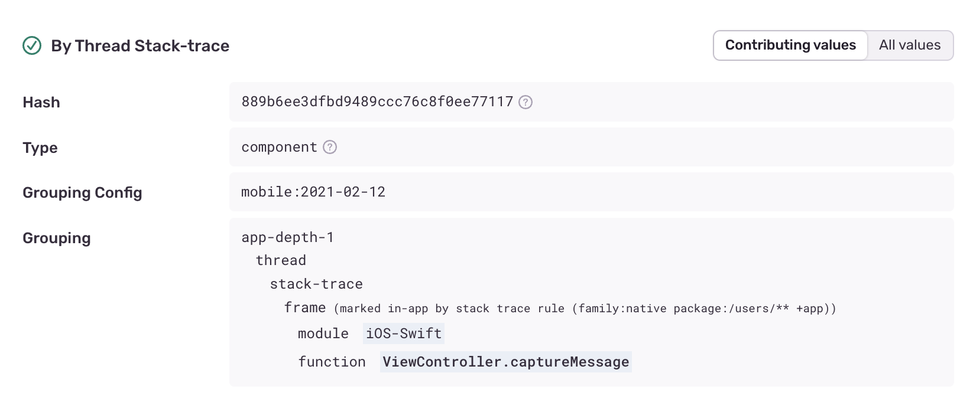The width and height of the screenshot is (973, 412).
Task: Click the info icon following the word component
Action: 330,147
